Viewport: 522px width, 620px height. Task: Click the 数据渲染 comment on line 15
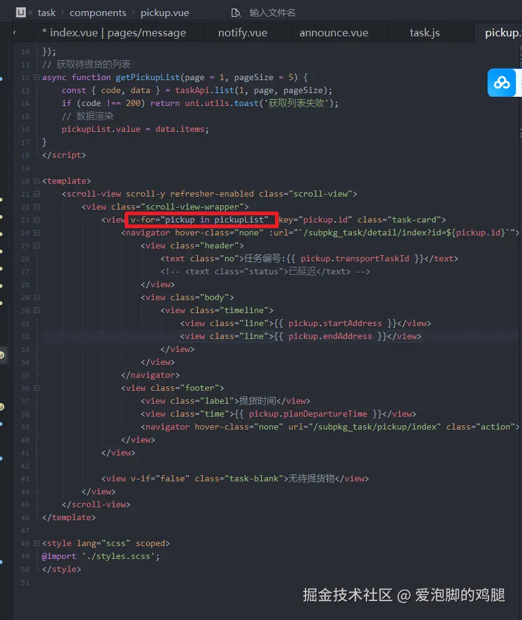[88, 116]
